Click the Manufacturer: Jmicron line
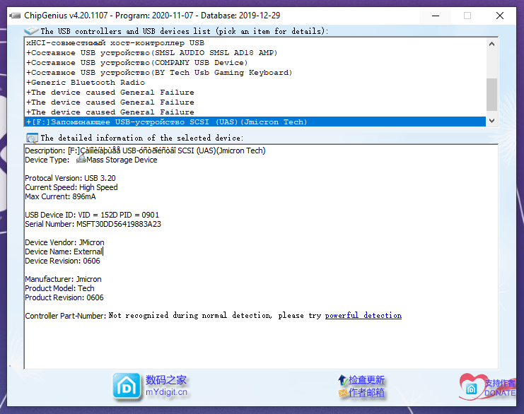Screen dimensions: 524x414 [63, 279]
